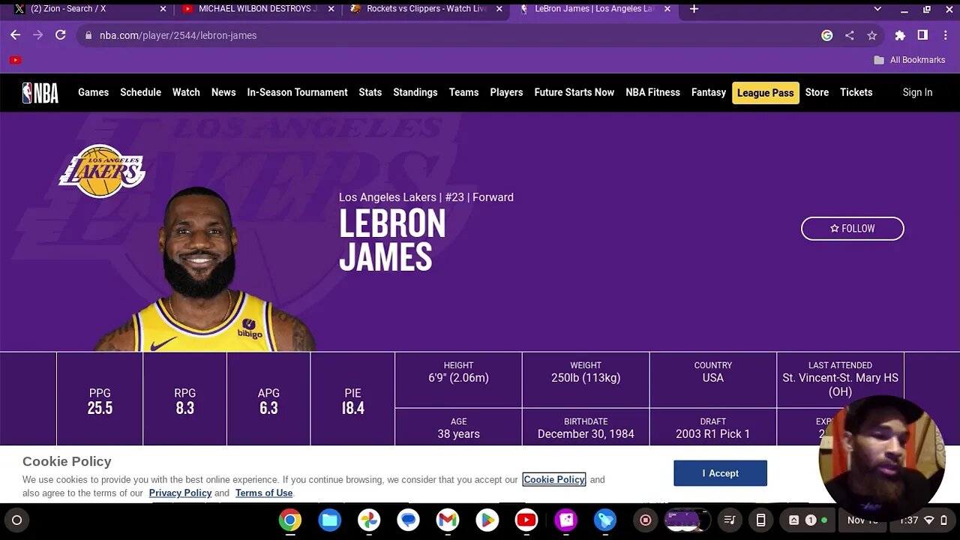
Task: Close the Rockets vs Clippers tab
Action: tap(499, 9)
